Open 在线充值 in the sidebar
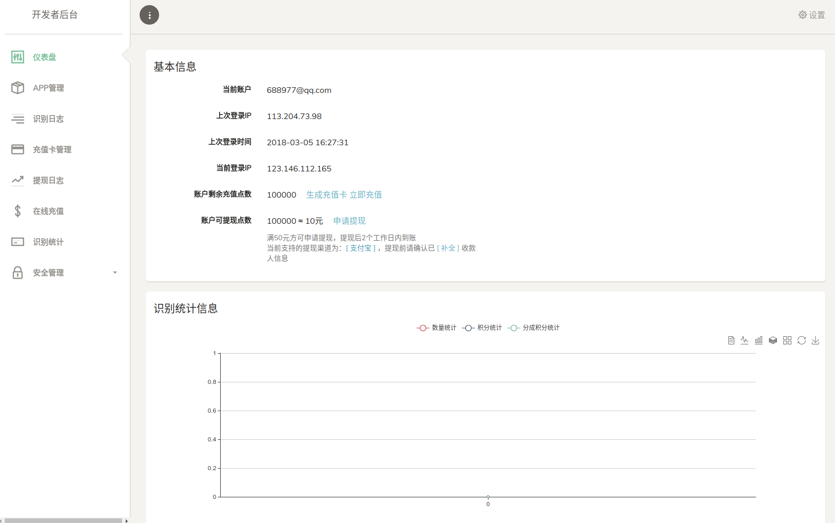Screen dimensions: 835x523 [x=48, y=211]
